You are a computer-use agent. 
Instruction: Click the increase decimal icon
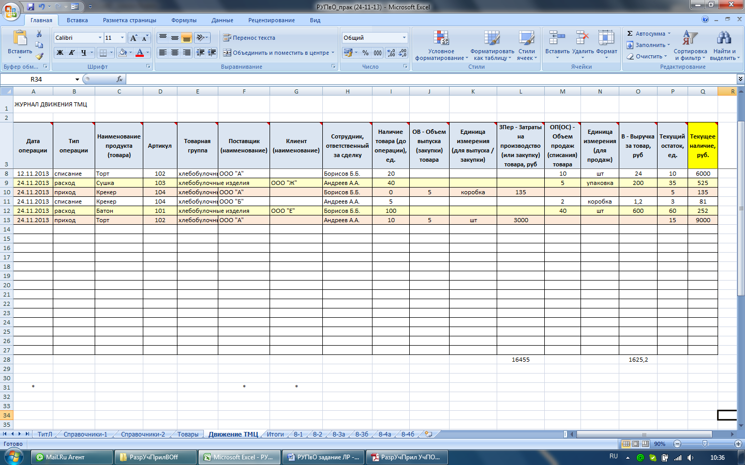[x=391, y=53]
